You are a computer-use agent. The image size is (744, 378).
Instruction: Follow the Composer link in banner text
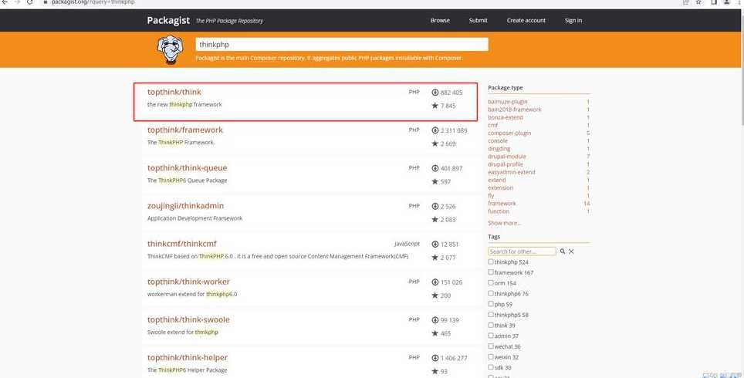(264, 58)
